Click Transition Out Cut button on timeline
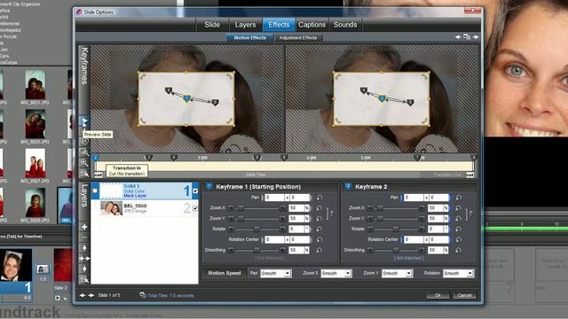Screen dimensions: 568x319 pos(469,175)
